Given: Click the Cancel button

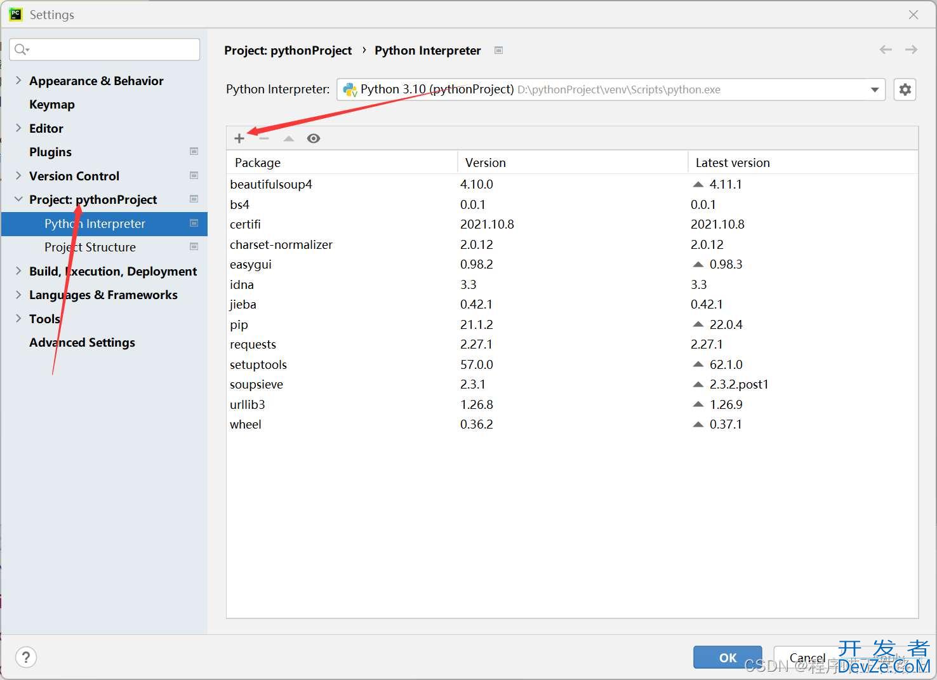Looking at the screenshot, I should [x=807, y=658].
